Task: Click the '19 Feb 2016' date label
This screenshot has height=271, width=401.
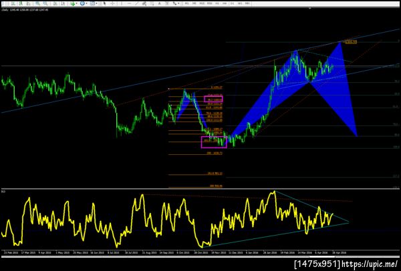Action: 288,252
